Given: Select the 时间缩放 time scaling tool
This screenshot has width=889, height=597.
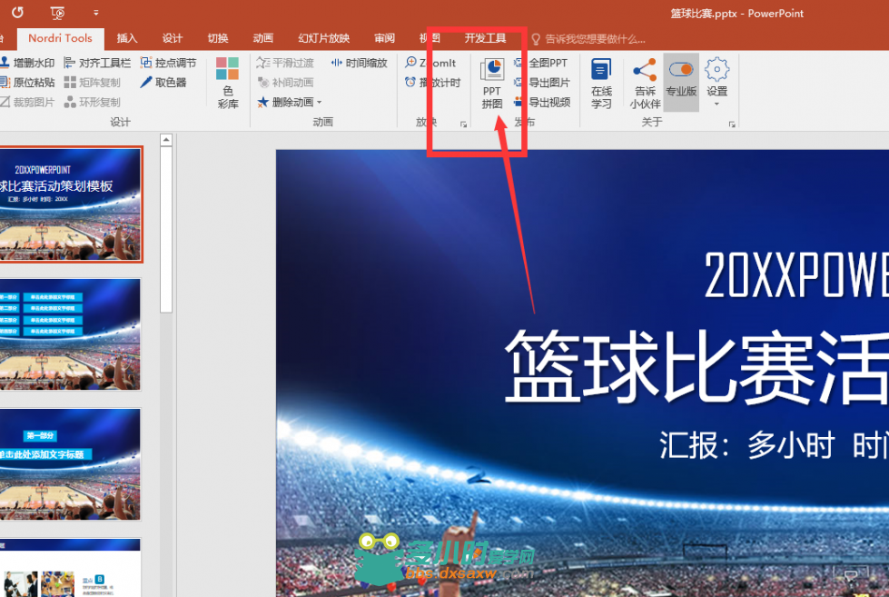Looking at the screenshot, I should point(359,63).
